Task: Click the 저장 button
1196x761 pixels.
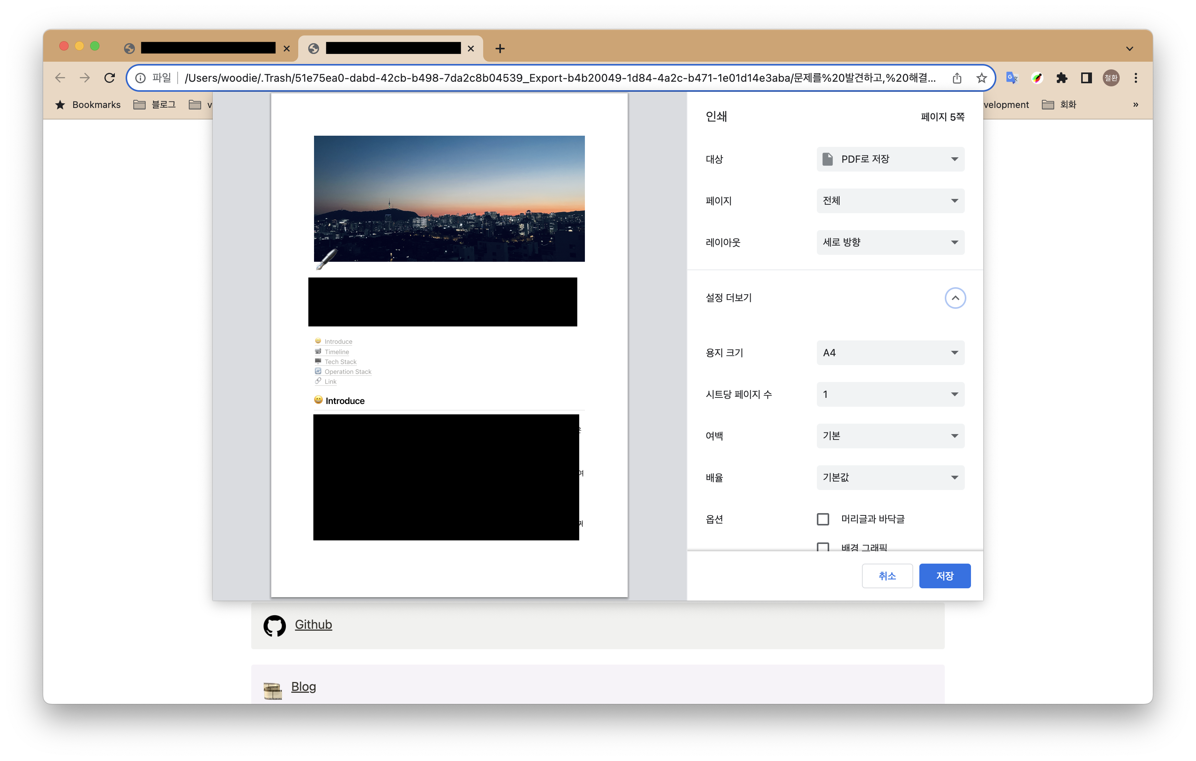Action: pyautogui.click(x=944, y=576)
